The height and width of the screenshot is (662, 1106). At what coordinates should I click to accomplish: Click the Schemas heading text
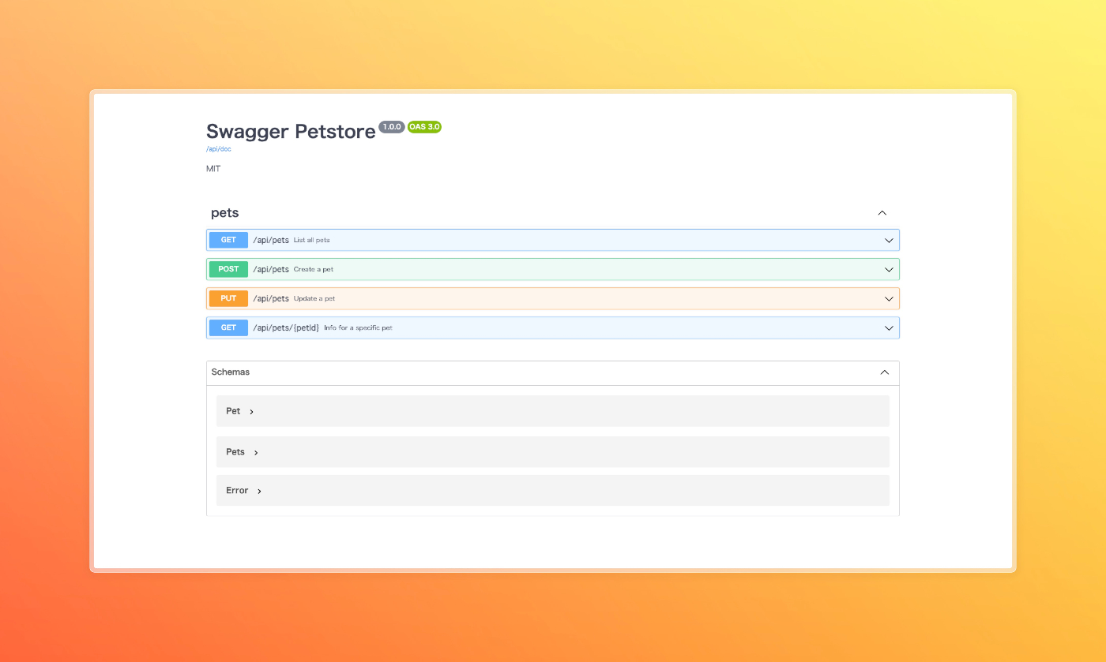click(x=231, y=372)
